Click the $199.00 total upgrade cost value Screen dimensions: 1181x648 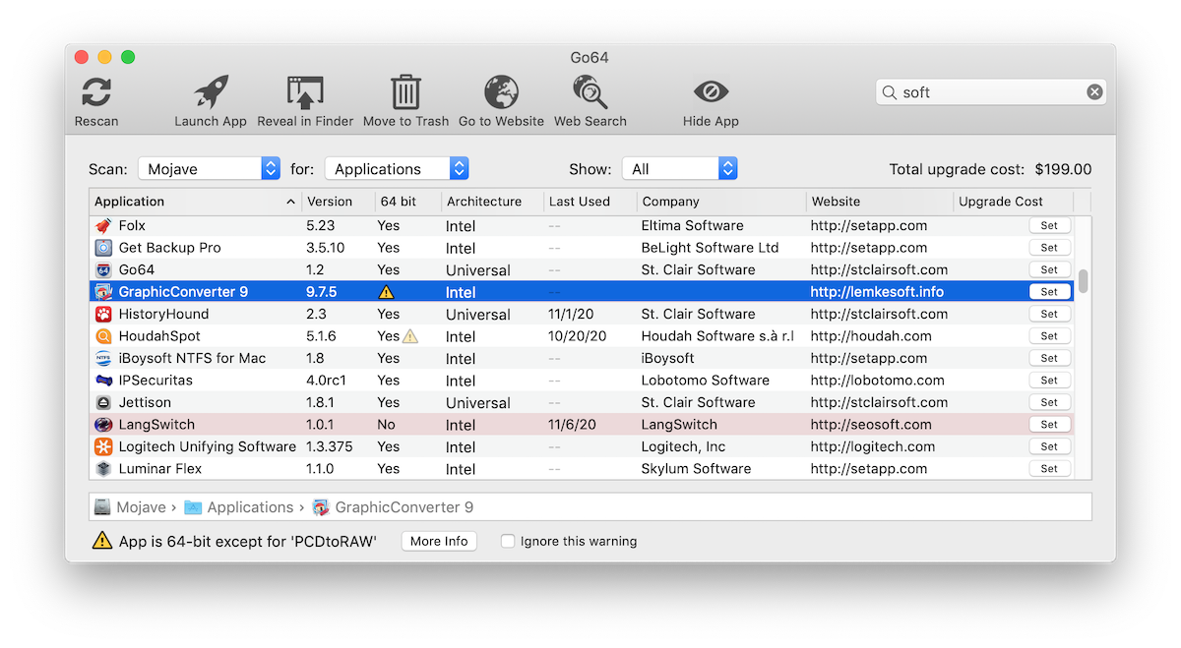point(1063,169)
